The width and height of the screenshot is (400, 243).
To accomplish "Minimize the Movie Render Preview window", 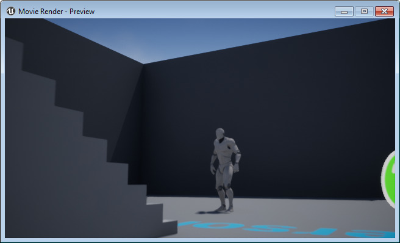I will point(344,12).
